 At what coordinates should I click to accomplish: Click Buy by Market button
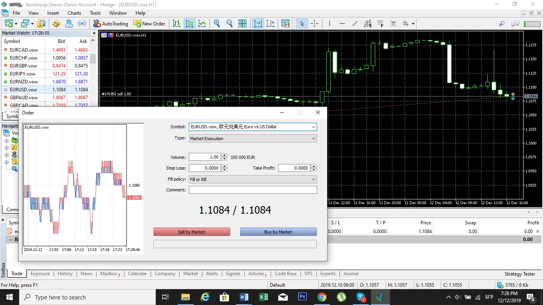point(278,232)
